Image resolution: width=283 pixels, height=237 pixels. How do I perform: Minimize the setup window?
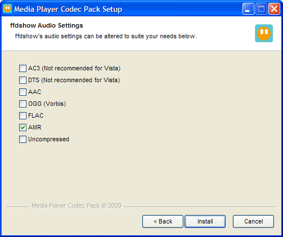(x=248, y=9)
